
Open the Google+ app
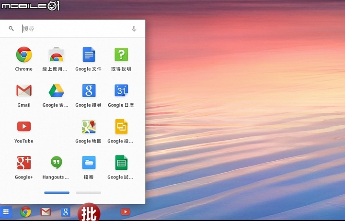[x=24, y=163]
